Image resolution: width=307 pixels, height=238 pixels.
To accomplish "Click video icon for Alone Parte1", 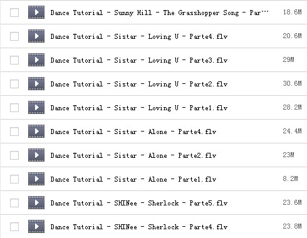I will [x=36, y=179].
